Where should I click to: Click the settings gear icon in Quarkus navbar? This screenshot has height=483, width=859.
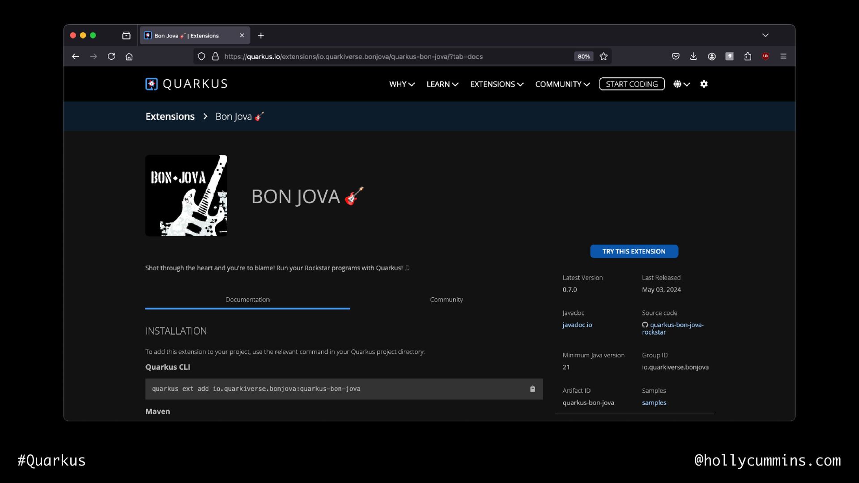point(704,84)
